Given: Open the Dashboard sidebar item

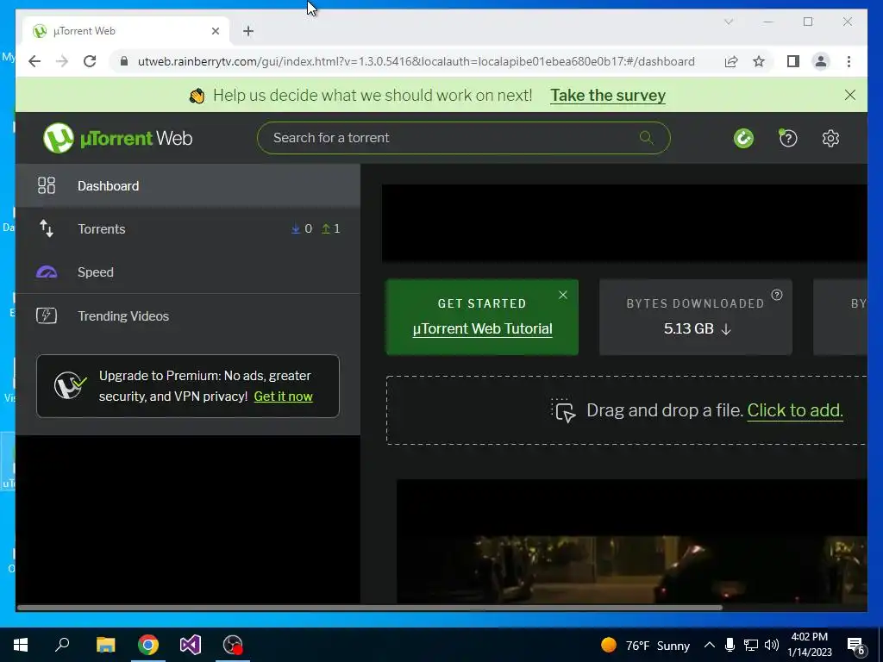Looking at the screenshot, I should [x=187, y=186].
